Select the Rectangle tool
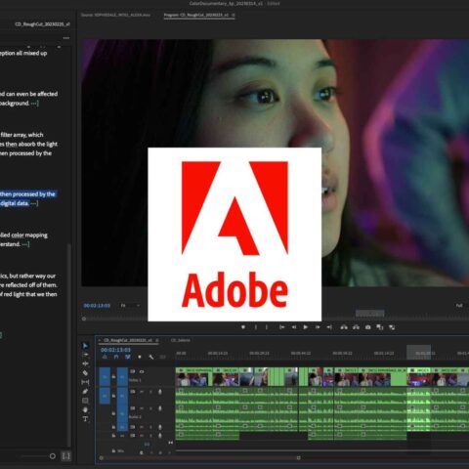The width and height of the screenshot is (469, 469). (x=85, y=401)
